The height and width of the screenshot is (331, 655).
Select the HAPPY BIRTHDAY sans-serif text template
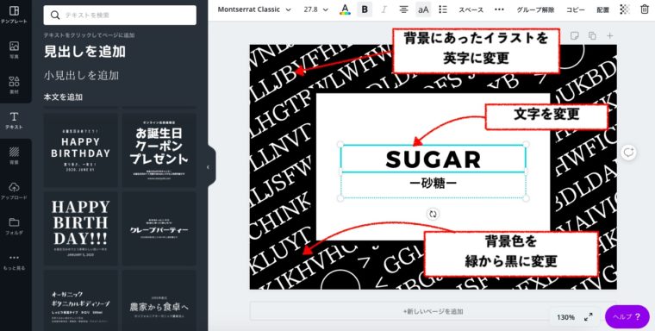click(x=81, y=151)
